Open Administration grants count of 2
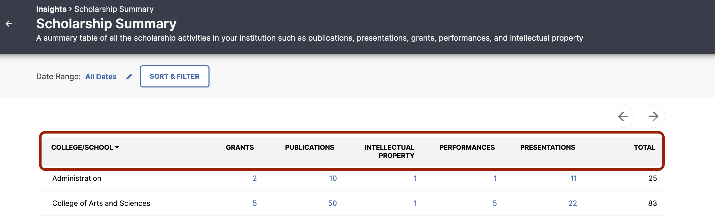Image resolution: width=715 pixels, height=221 pixels. (254, 178)
